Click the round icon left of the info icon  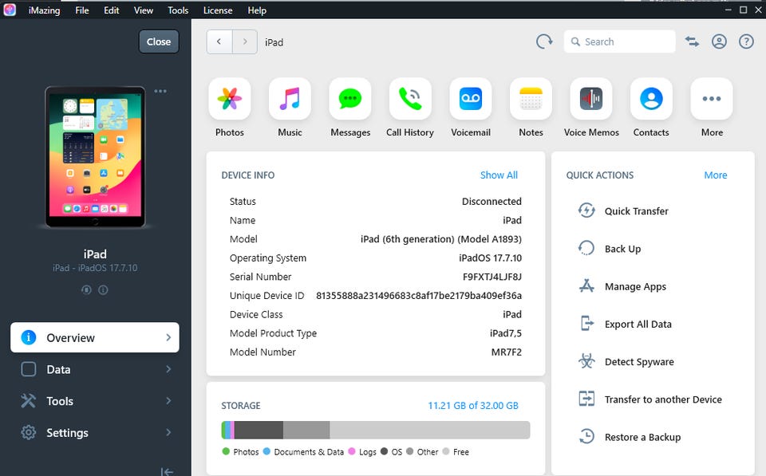86,290
